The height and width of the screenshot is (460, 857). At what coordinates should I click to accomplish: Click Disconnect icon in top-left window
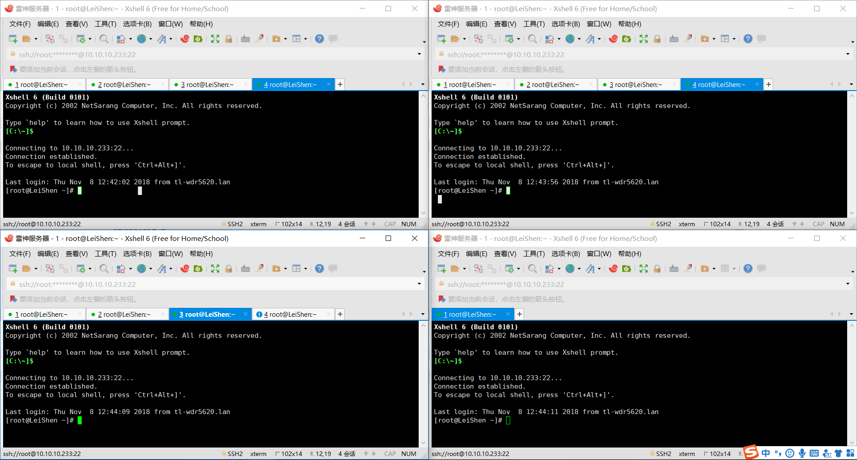tap(50, 39)
